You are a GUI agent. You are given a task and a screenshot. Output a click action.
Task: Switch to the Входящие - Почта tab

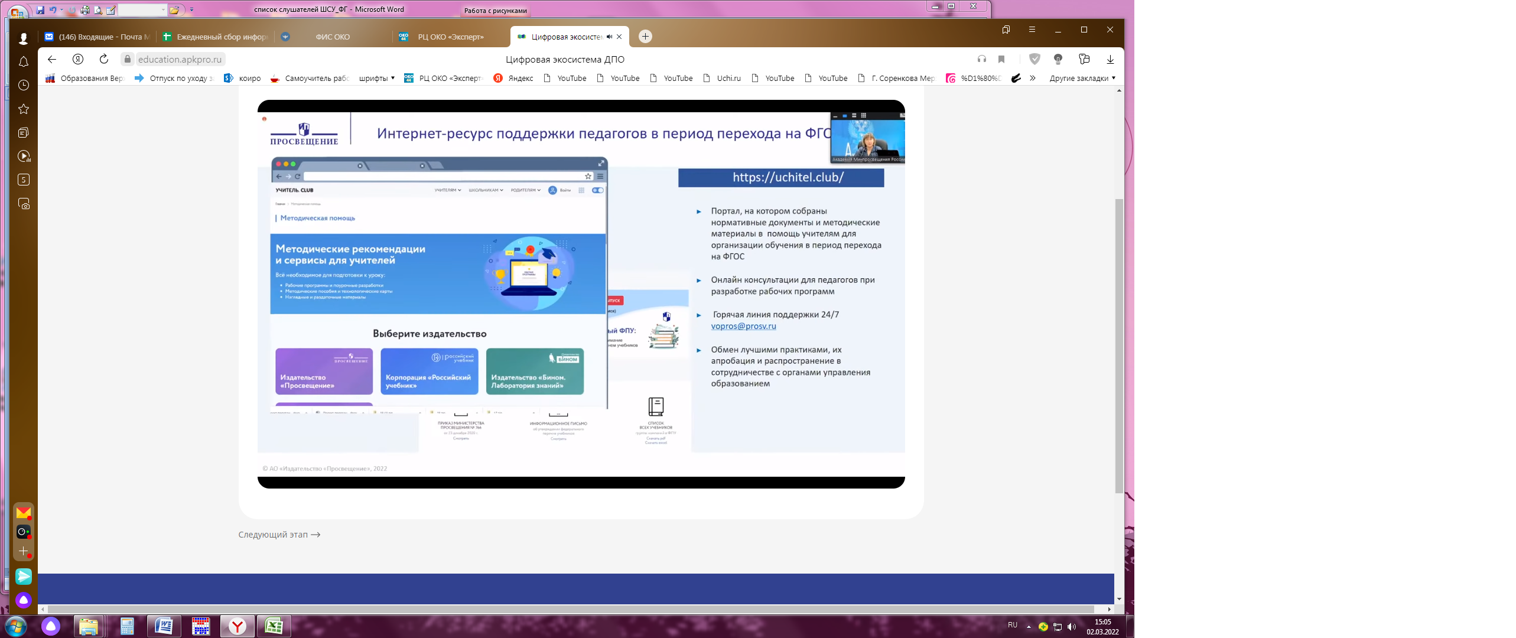(97, 37)
